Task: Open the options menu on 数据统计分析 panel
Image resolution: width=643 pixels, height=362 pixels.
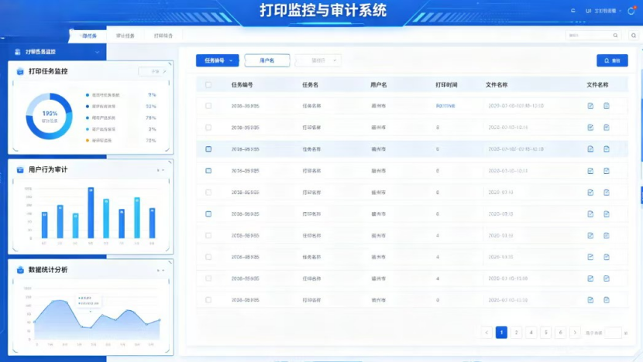Action: [x=161, y=270]
